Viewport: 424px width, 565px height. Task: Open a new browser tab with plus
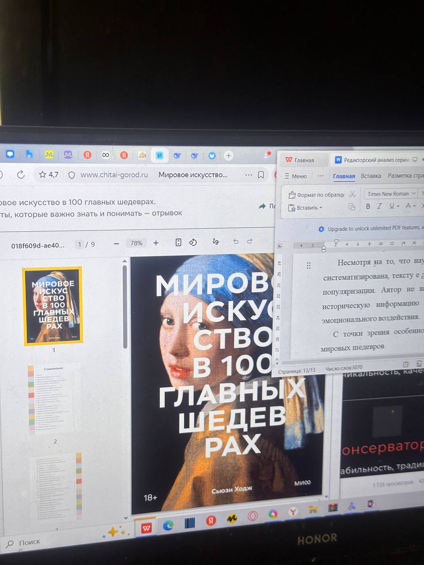click(228, 155)
